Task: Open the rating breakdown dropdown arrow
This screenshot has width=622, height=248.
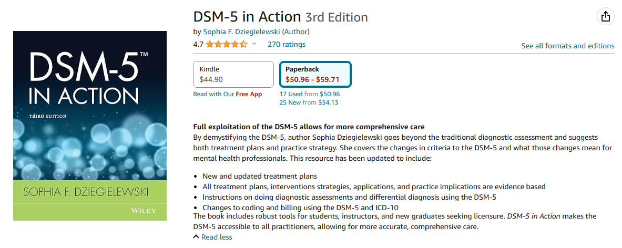Action: [x=254, y=44]
